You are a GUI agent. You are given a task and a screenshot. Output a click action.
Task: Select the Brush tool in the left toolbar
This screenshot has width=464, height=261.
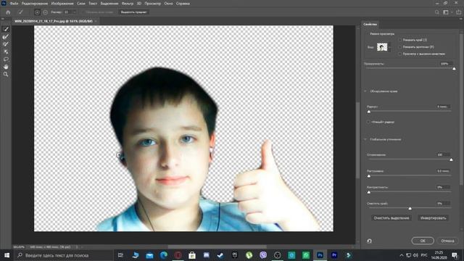pos(6,44)
